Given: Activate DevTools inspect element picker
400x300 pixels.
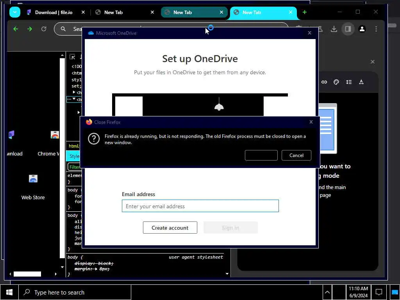Looking at the screenshot, I should [72, 57].
